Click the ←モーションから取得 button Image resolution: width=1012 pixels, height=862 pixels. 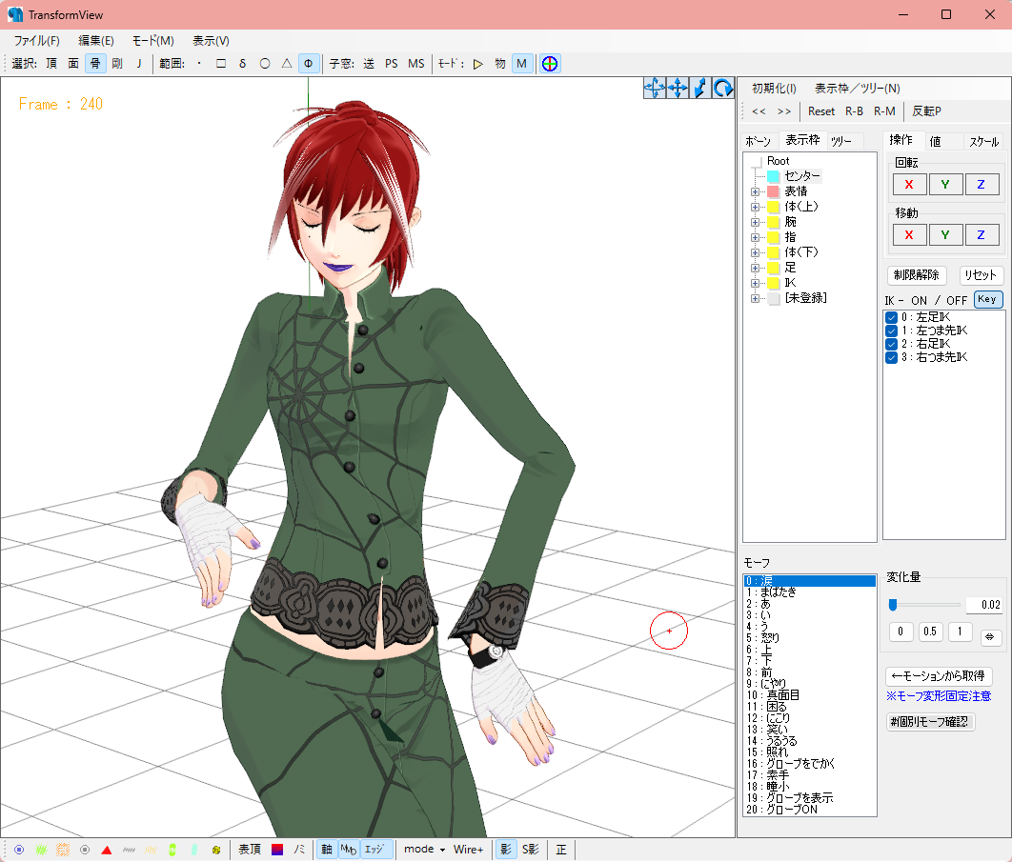[x=939, y=676]
